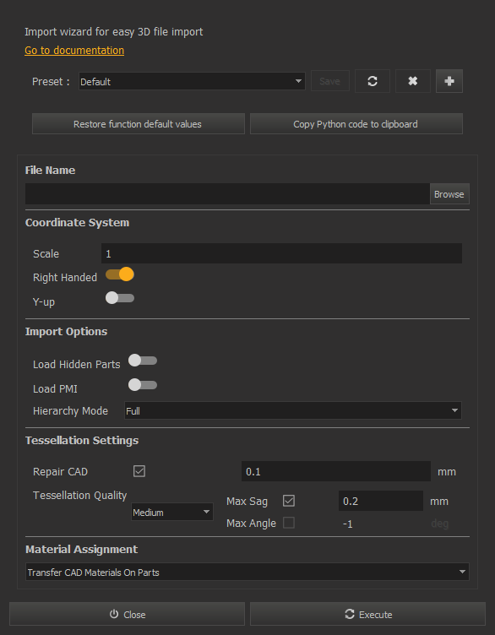Open the Material Assignment dropdown

pyautogui.click(x=247, y=572)
